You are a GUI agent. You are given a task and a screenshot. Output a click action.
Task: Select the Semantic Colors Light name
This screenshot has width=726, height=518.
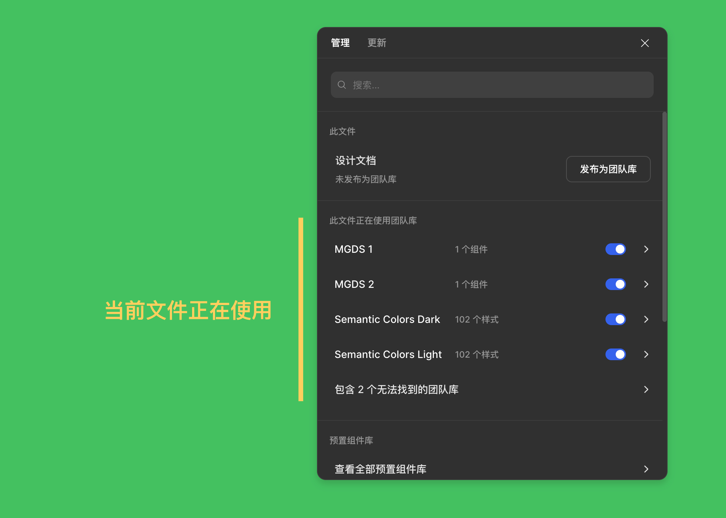click(388, 354)
